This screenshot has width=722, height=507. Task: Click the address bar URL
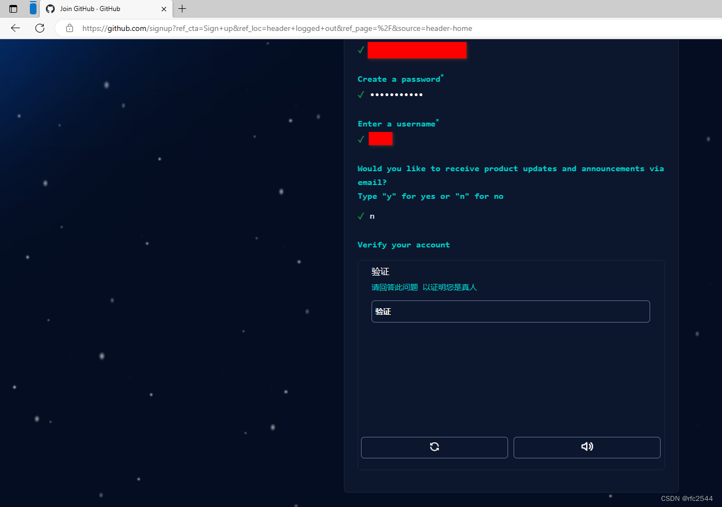click(277, 28)
